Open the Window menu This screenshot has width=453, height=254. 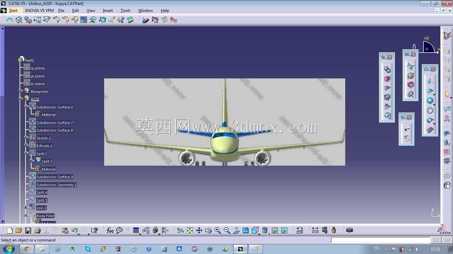146,11
